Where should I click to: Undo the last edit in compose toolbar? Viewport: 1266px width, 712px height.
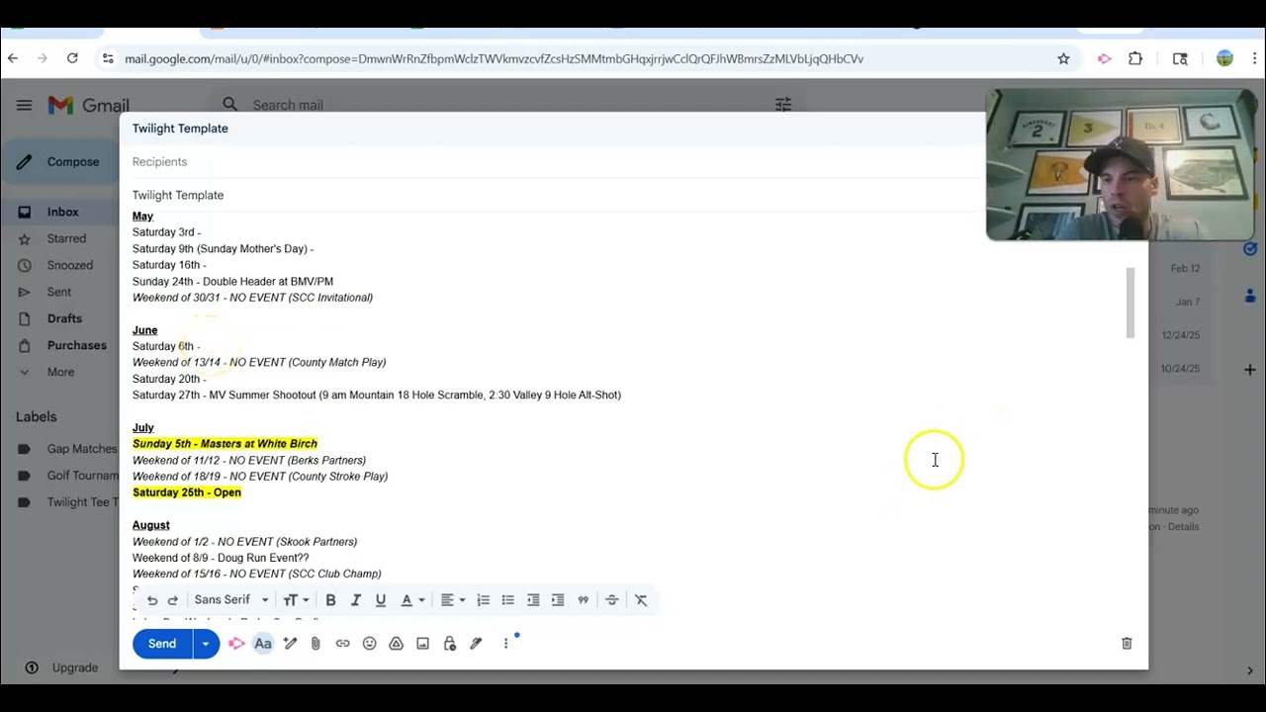click(x=152, y=600)
